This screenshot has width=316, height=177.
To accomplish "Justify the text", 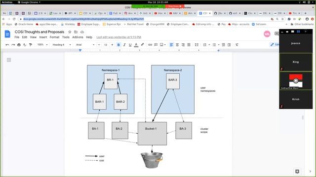I will coord(189,45).
